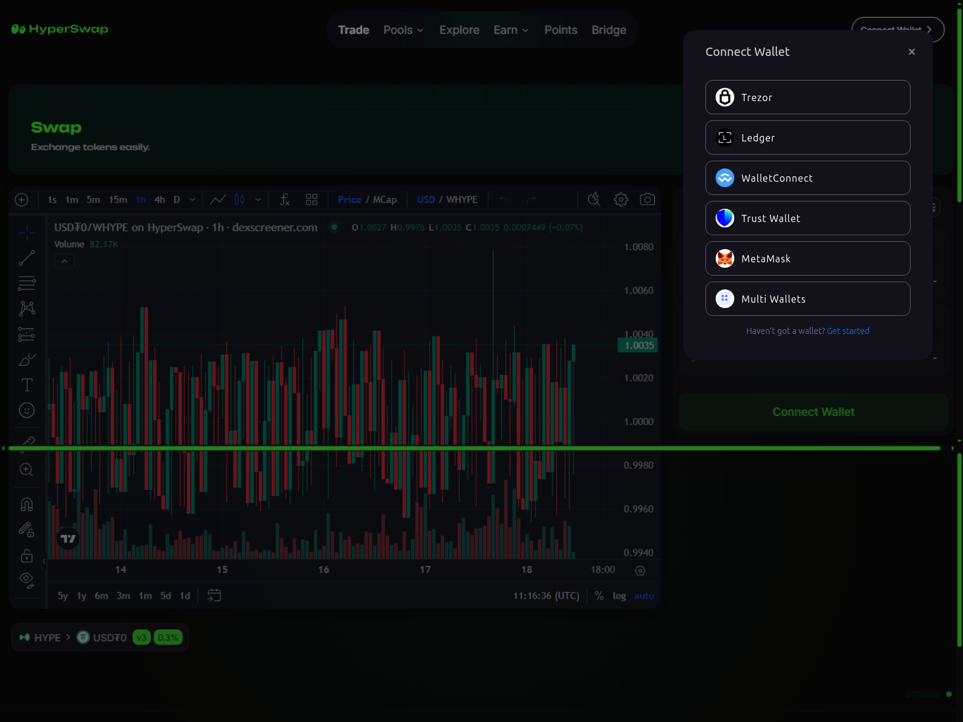Expand the chart type dropdown arrow

(258, 200)
